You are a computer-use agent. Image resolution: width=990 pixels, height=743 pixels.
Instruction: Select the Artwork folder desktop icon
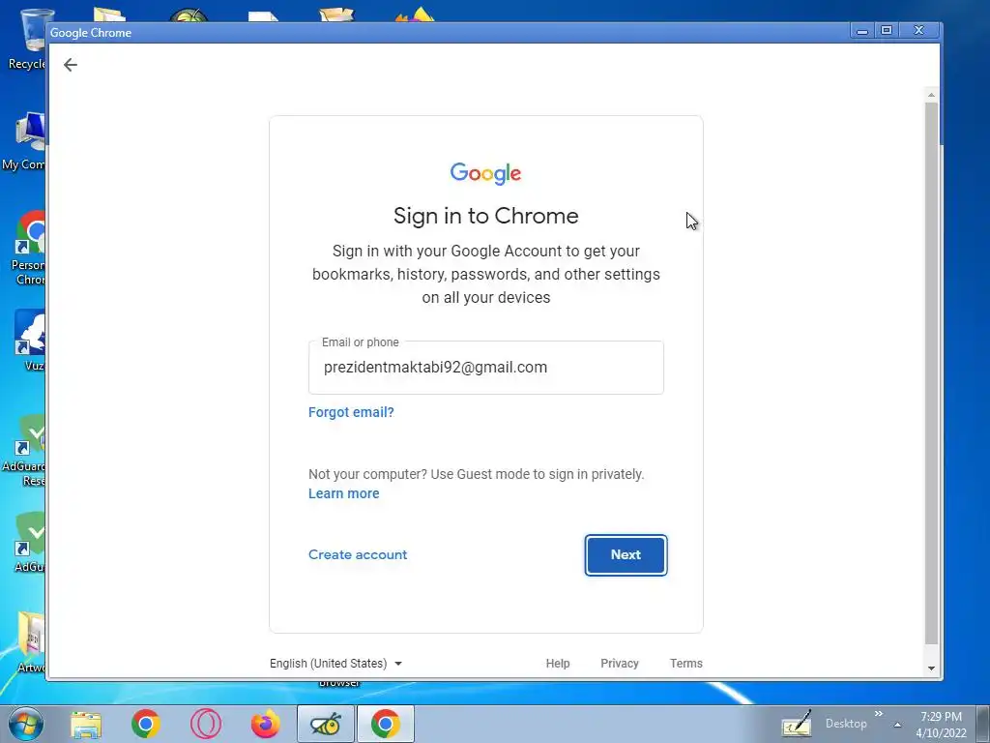31,642
